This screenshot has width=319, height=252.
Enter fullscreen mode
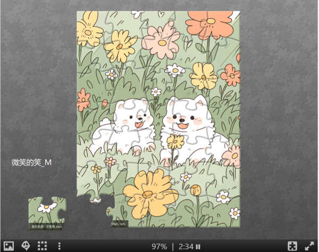click(309, 246)
